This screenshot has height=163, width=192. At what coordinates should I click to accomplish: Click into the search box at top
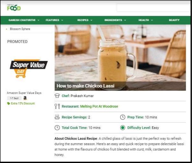[x=154, y=7]
